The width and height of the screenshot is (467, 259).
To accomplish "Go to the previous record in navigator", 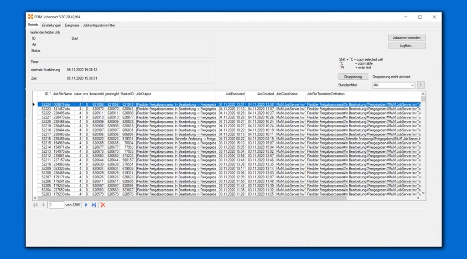I will tap(43, 205).
